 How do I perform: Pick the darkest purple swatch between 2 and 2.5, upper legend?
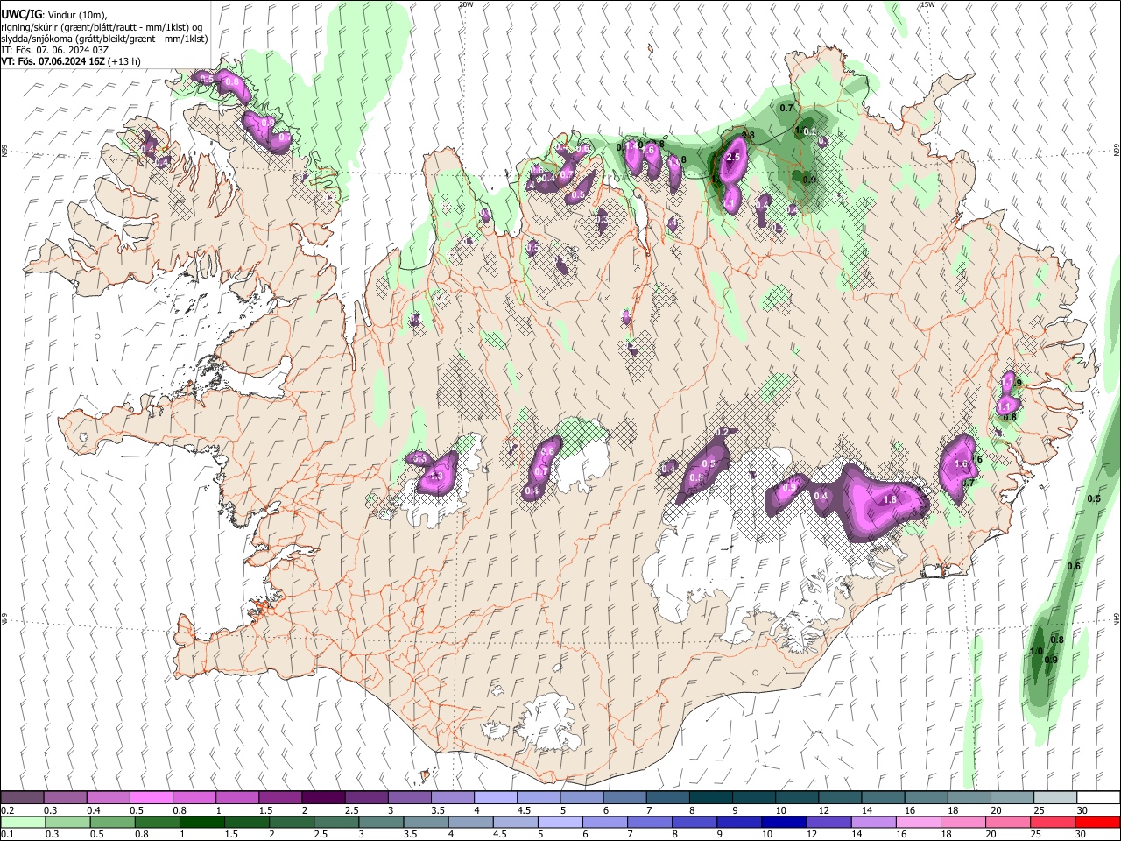click(322, 798)
